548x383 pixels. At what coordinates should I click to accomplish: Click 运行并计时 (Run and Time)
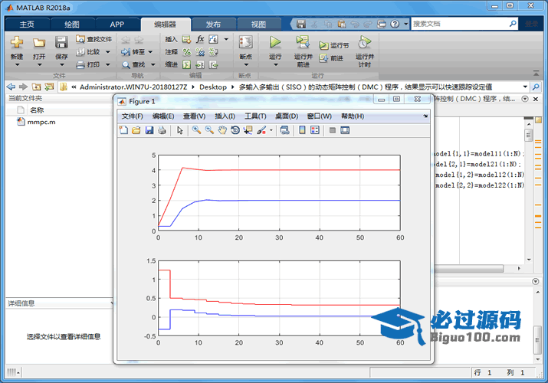click(x=365, y=51)
